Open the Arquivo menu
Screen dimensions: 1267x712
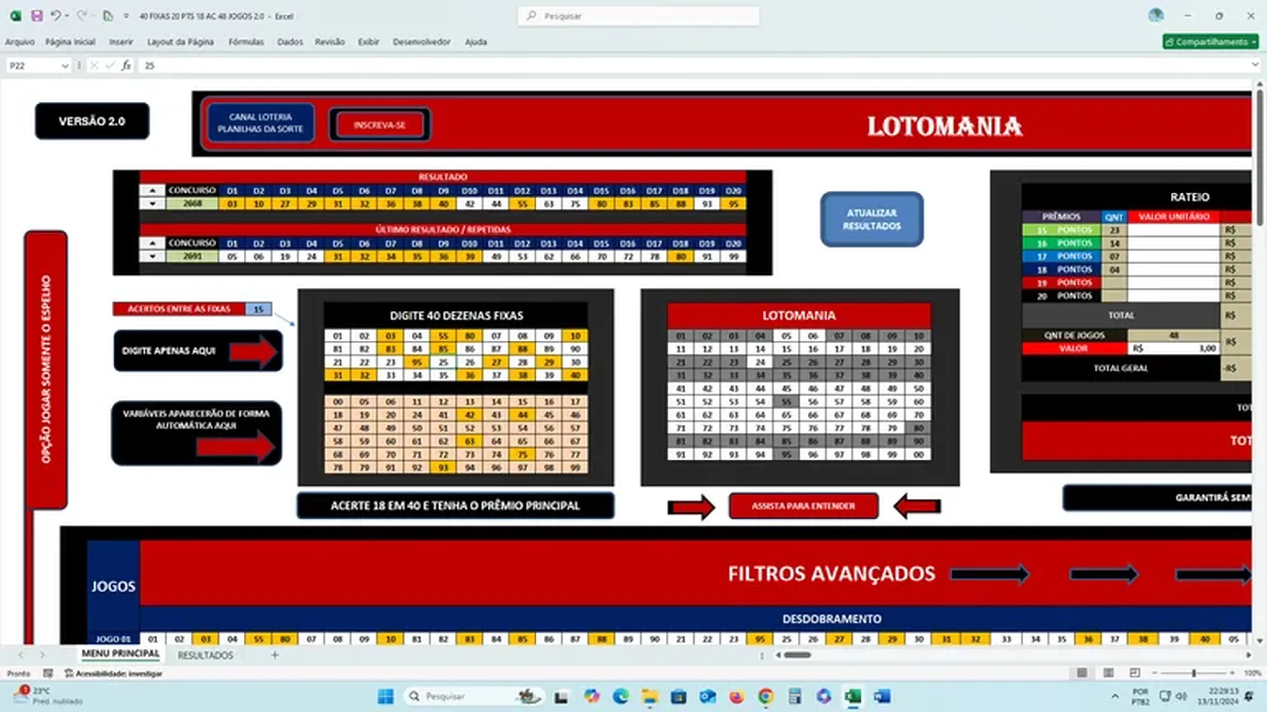click(x=20, y=42)
